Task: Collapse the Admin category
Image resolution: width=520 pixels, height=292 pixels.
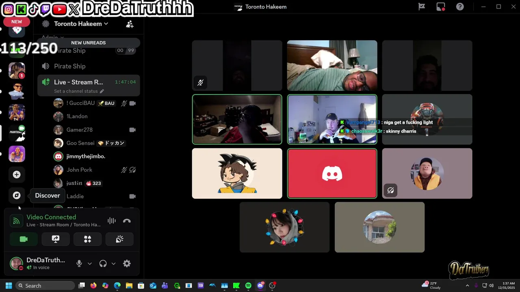Action: point(52,37)
